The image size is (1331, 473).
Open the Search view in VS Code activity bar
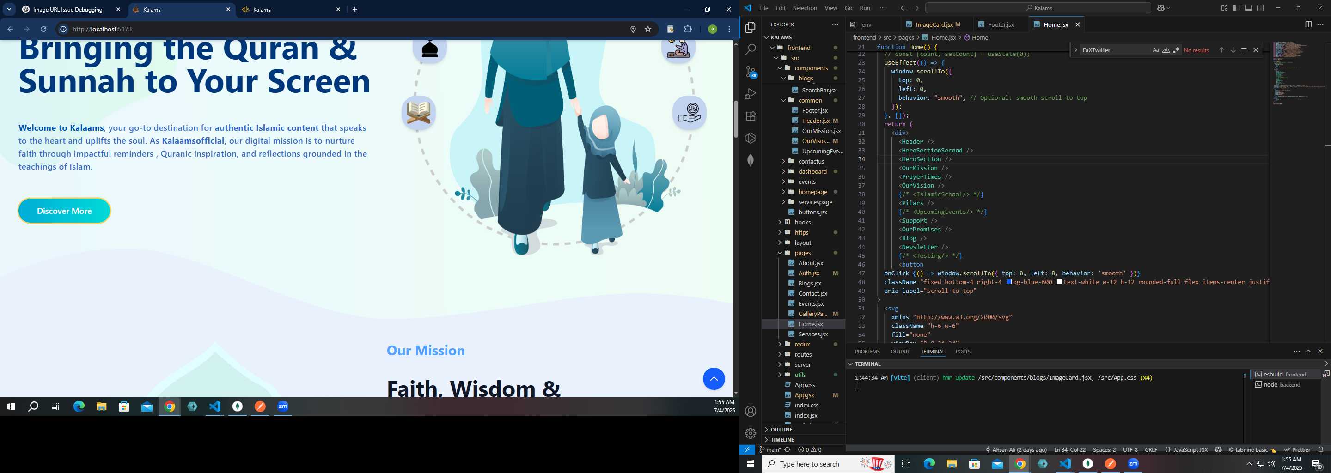point(751,49)
